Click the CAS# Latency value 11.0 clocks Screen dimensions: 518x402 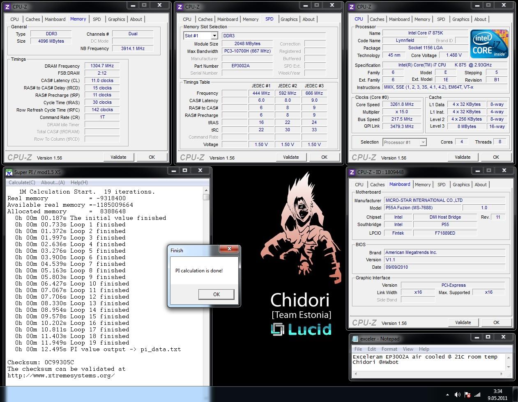click(x=102, y=80)
